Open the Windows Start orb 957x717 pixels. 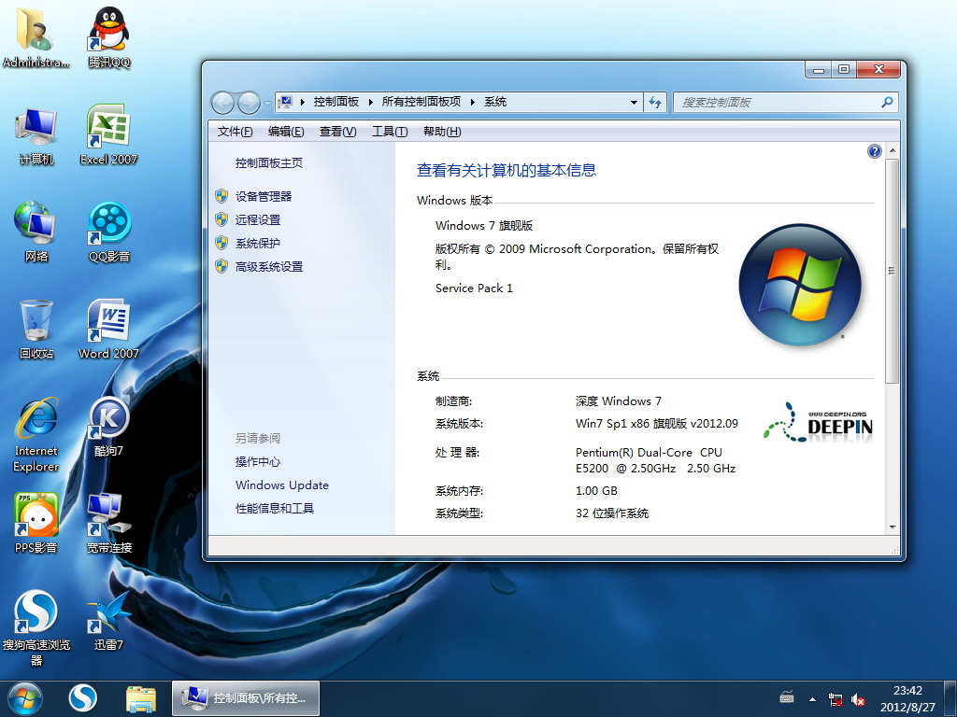(25, 698)
